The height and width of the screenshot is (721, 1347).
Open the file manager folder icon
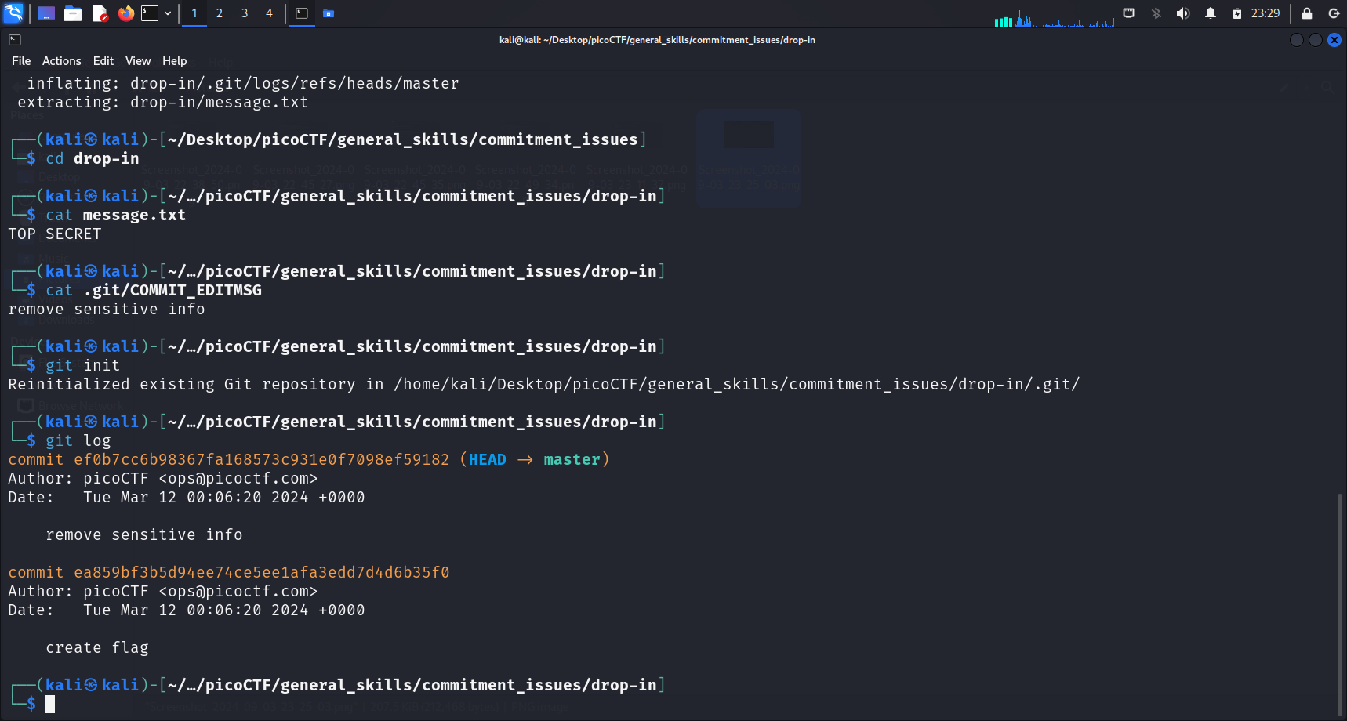coord(73,13)
